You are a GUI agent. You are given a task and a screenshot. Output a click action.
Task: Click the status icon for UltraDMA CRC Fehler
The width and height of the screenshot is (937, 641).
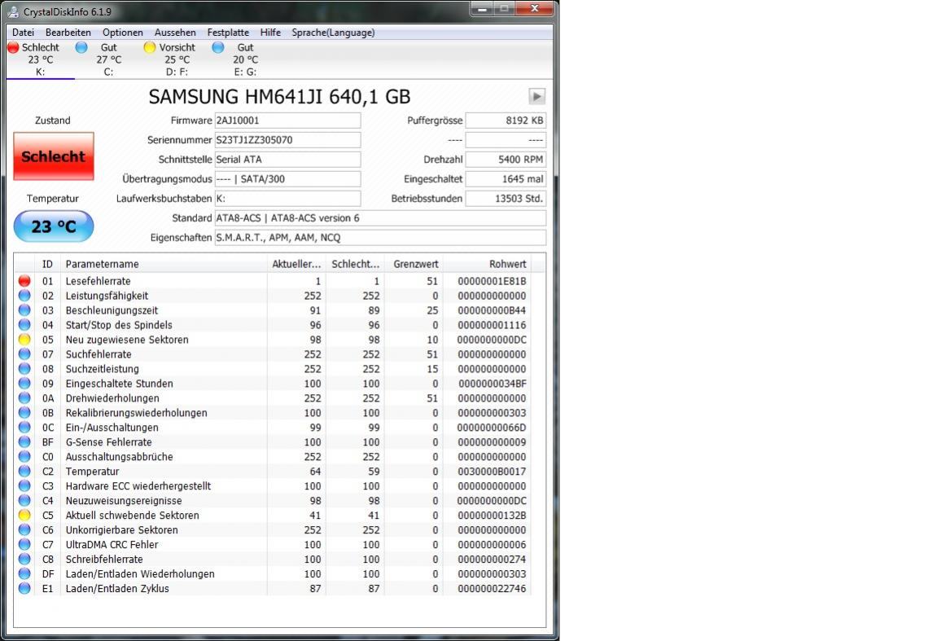[24, 544]
